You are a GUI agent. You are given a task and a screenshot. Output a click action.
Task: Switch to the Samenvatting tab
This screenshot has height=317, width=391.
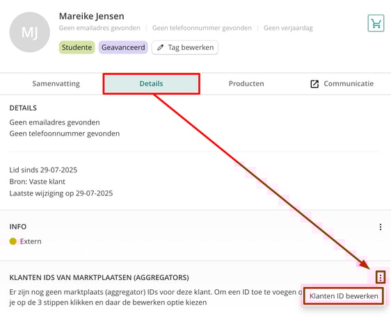[x=56, y=83]
